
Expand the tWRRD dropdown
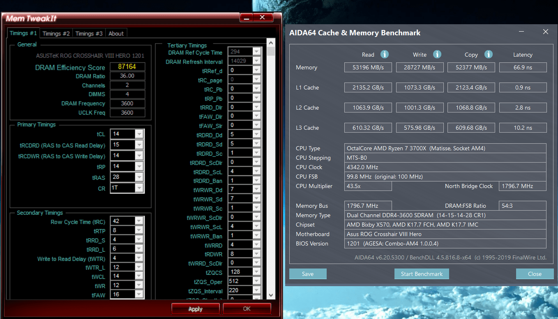click(257, 245)
